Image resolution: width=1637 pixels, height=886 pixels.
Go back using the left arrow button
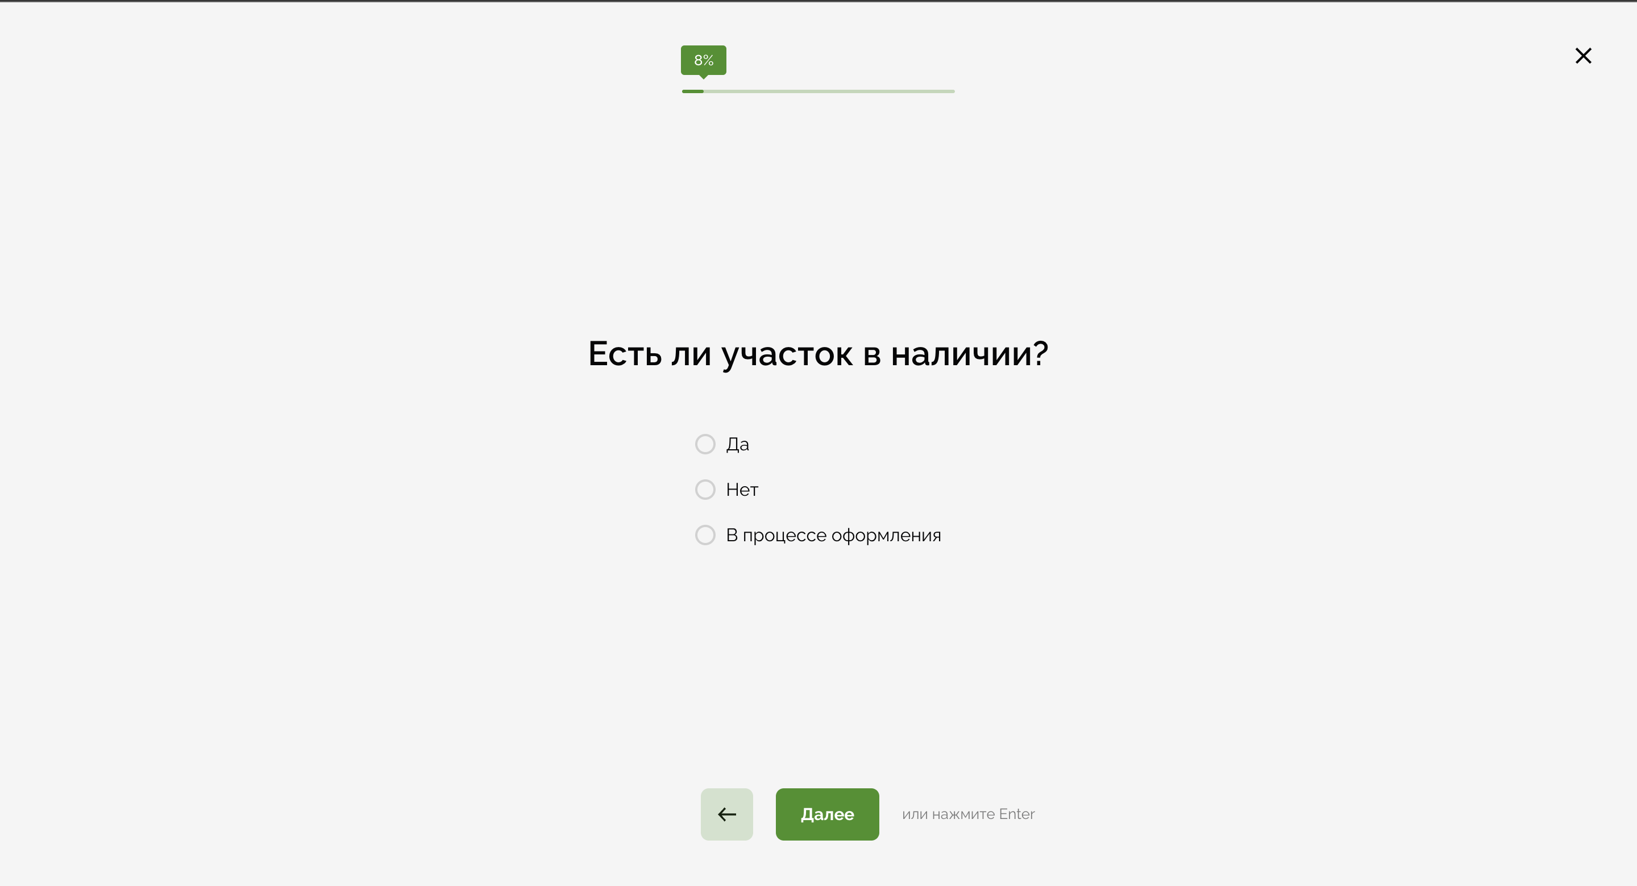coord(726,814)
